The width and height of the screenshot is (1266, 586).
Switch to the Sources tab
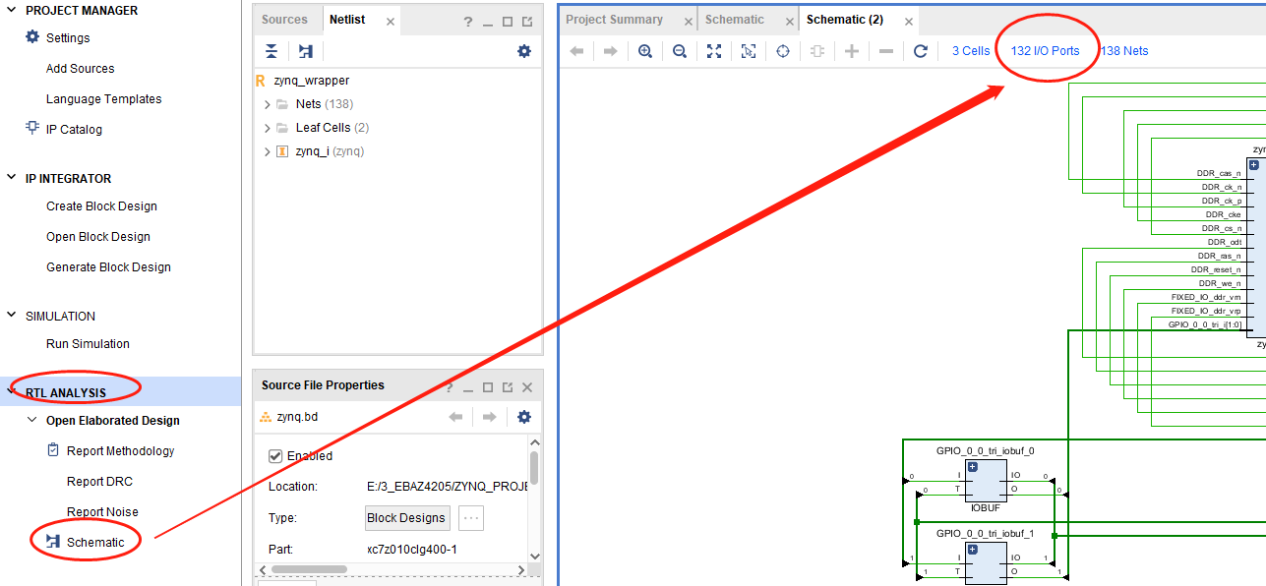[284, 20]
